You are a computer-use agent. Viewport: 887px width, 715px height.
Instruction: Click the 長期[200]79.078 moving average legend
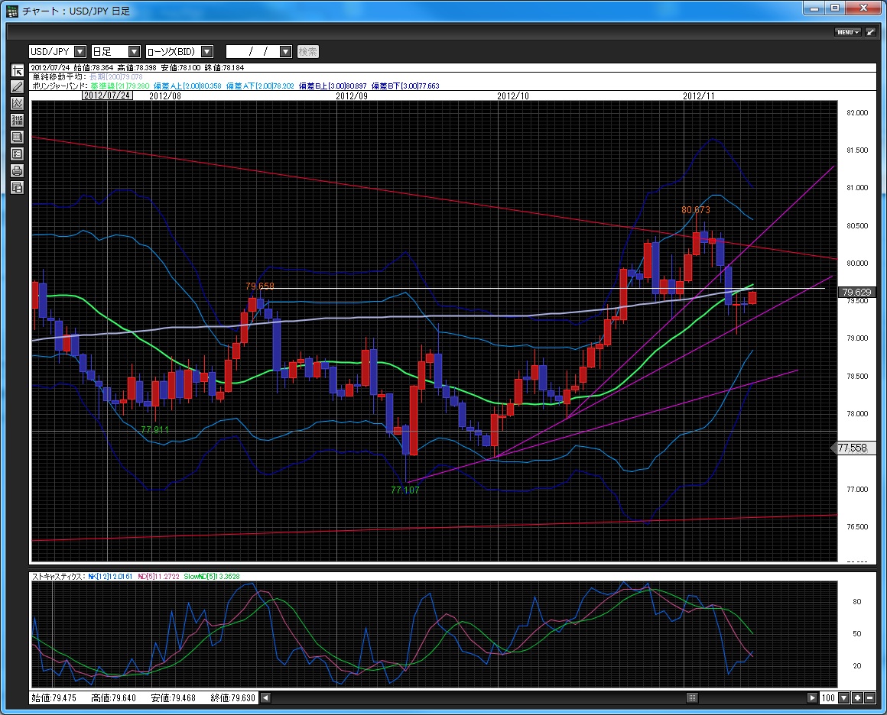click(x=116, y=77)
